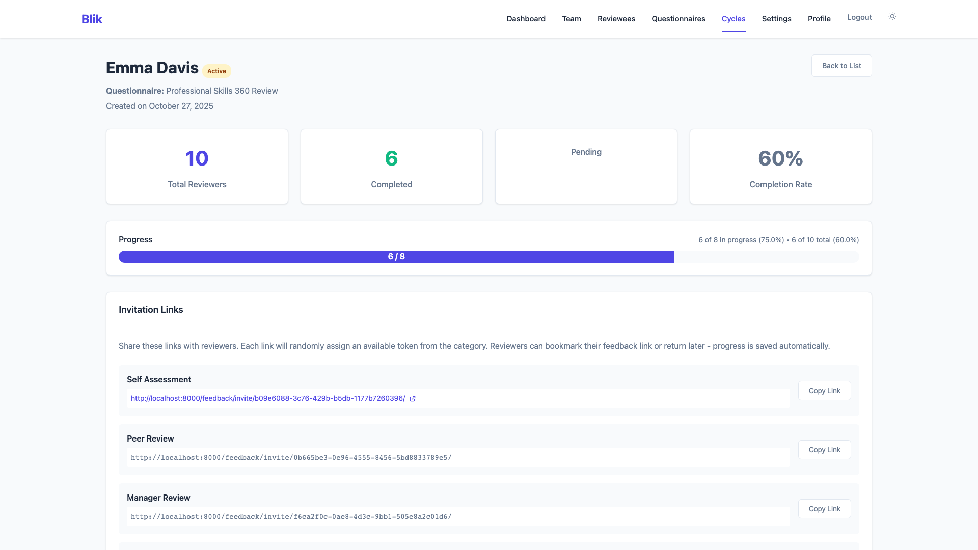
Task: Open the Questionnaires section
Action: [678, 18]
